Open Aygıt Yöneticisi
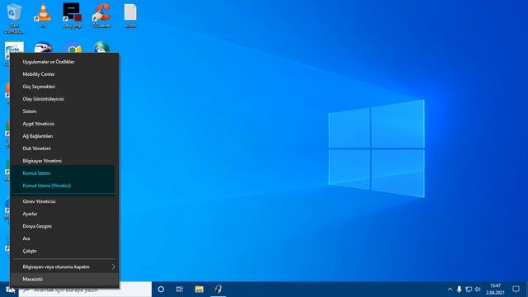Viewport: 528px width, 297px height. click(x=64, y=124)
